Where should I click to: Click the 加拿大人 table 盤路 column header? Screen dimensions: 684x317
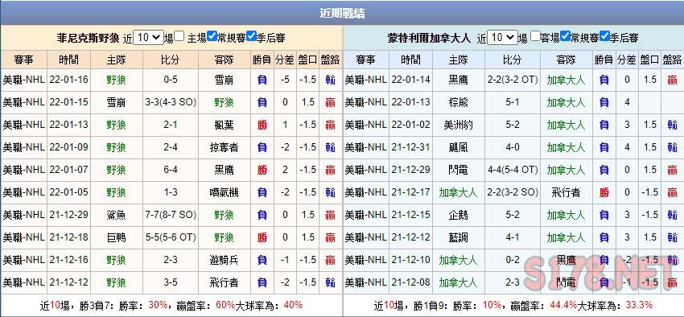pyautogui.click(x=672, y=60)
